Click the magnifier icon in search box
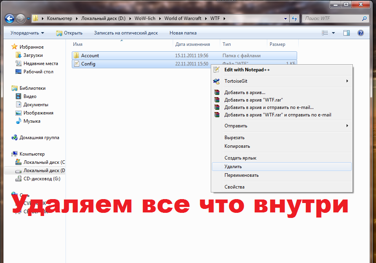 364,18
